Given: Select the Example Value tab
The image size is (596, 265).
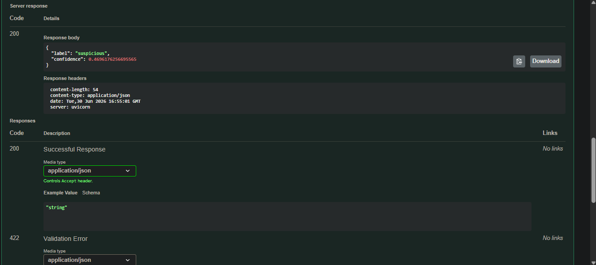Looking at the screenshot, I should (x=60, y=193).
